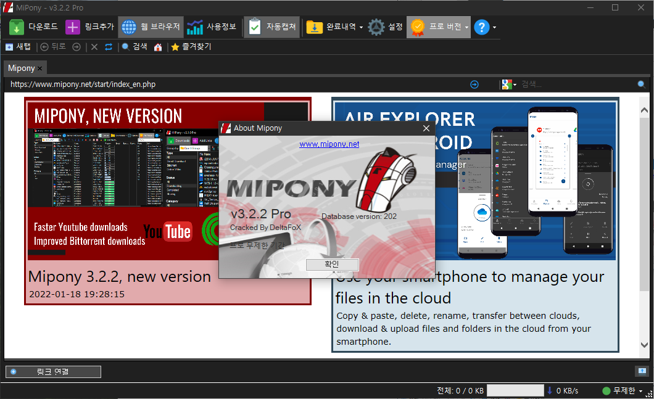Click the Mipony app icon in title bar
This screenshot has width=654, height=399.
point(9,7)
